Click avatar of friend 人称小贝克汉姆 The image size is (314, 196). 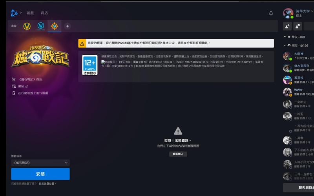(287, 164)
